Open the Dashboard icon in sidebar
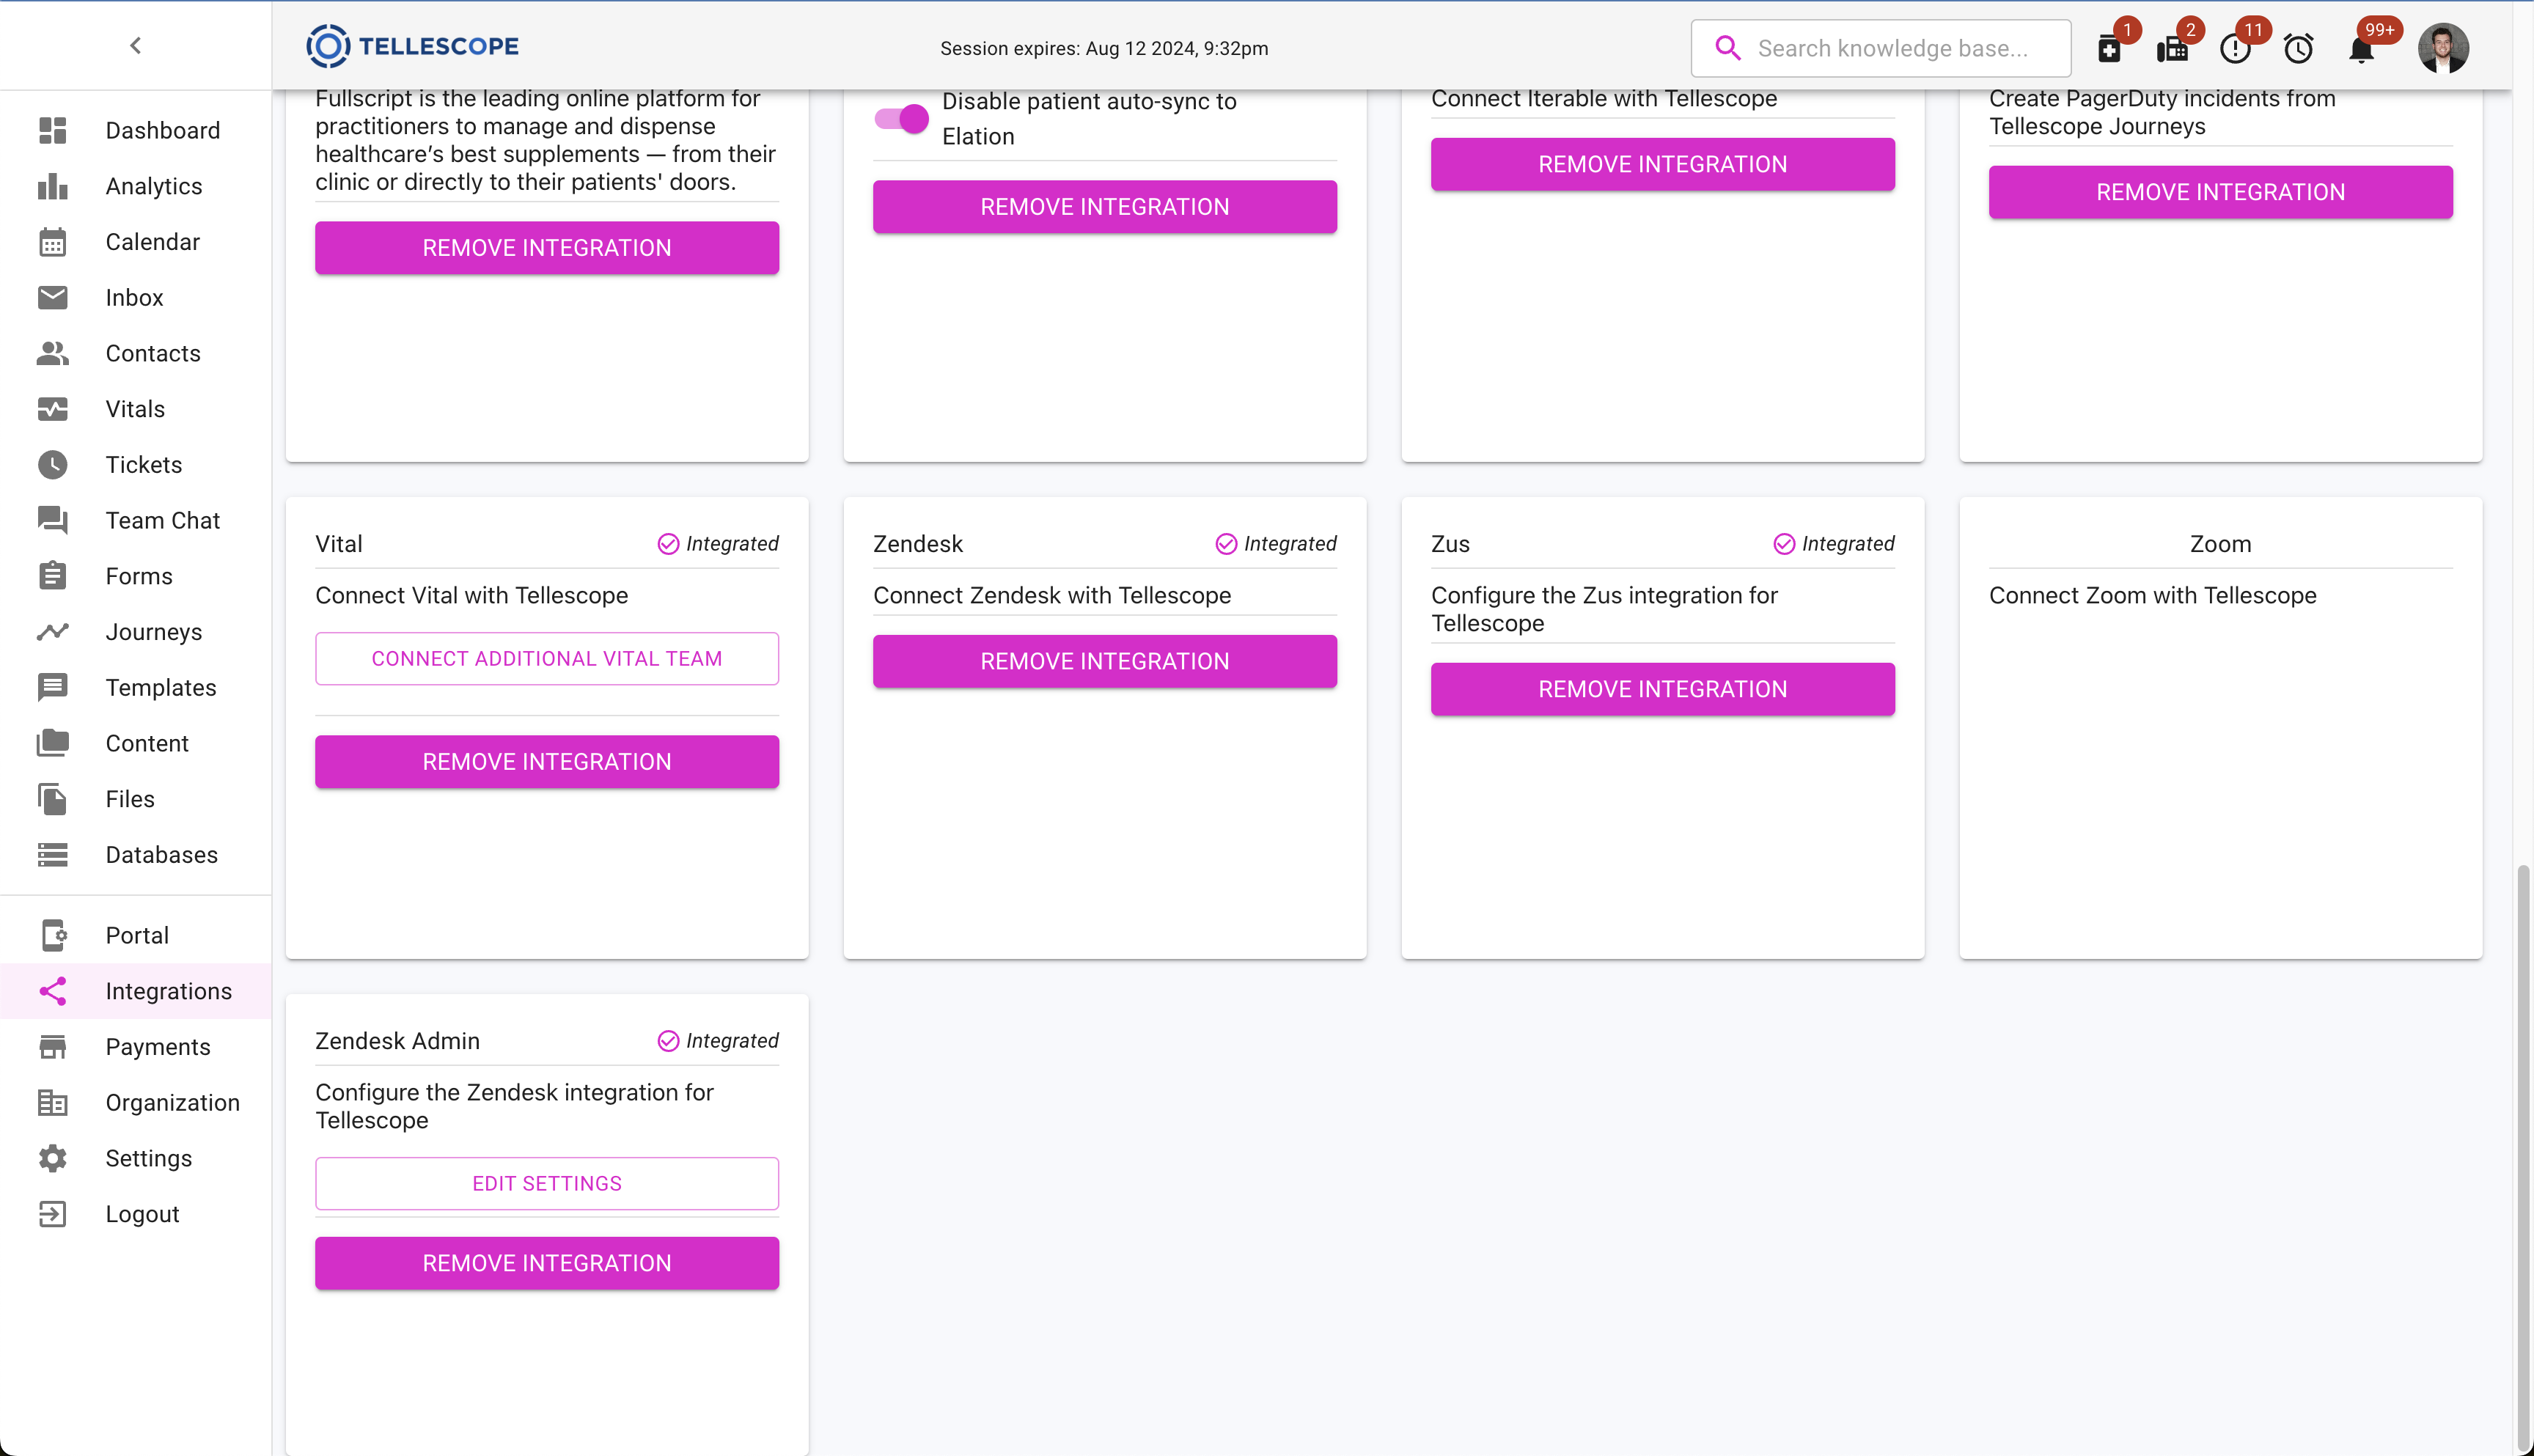2534x1456 pixels. 53,130
